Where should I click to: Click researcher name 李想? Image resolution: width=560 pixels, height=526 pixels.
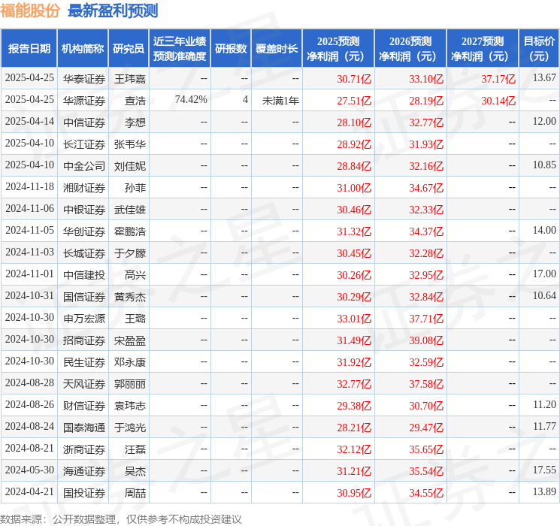tap(135, 122)
